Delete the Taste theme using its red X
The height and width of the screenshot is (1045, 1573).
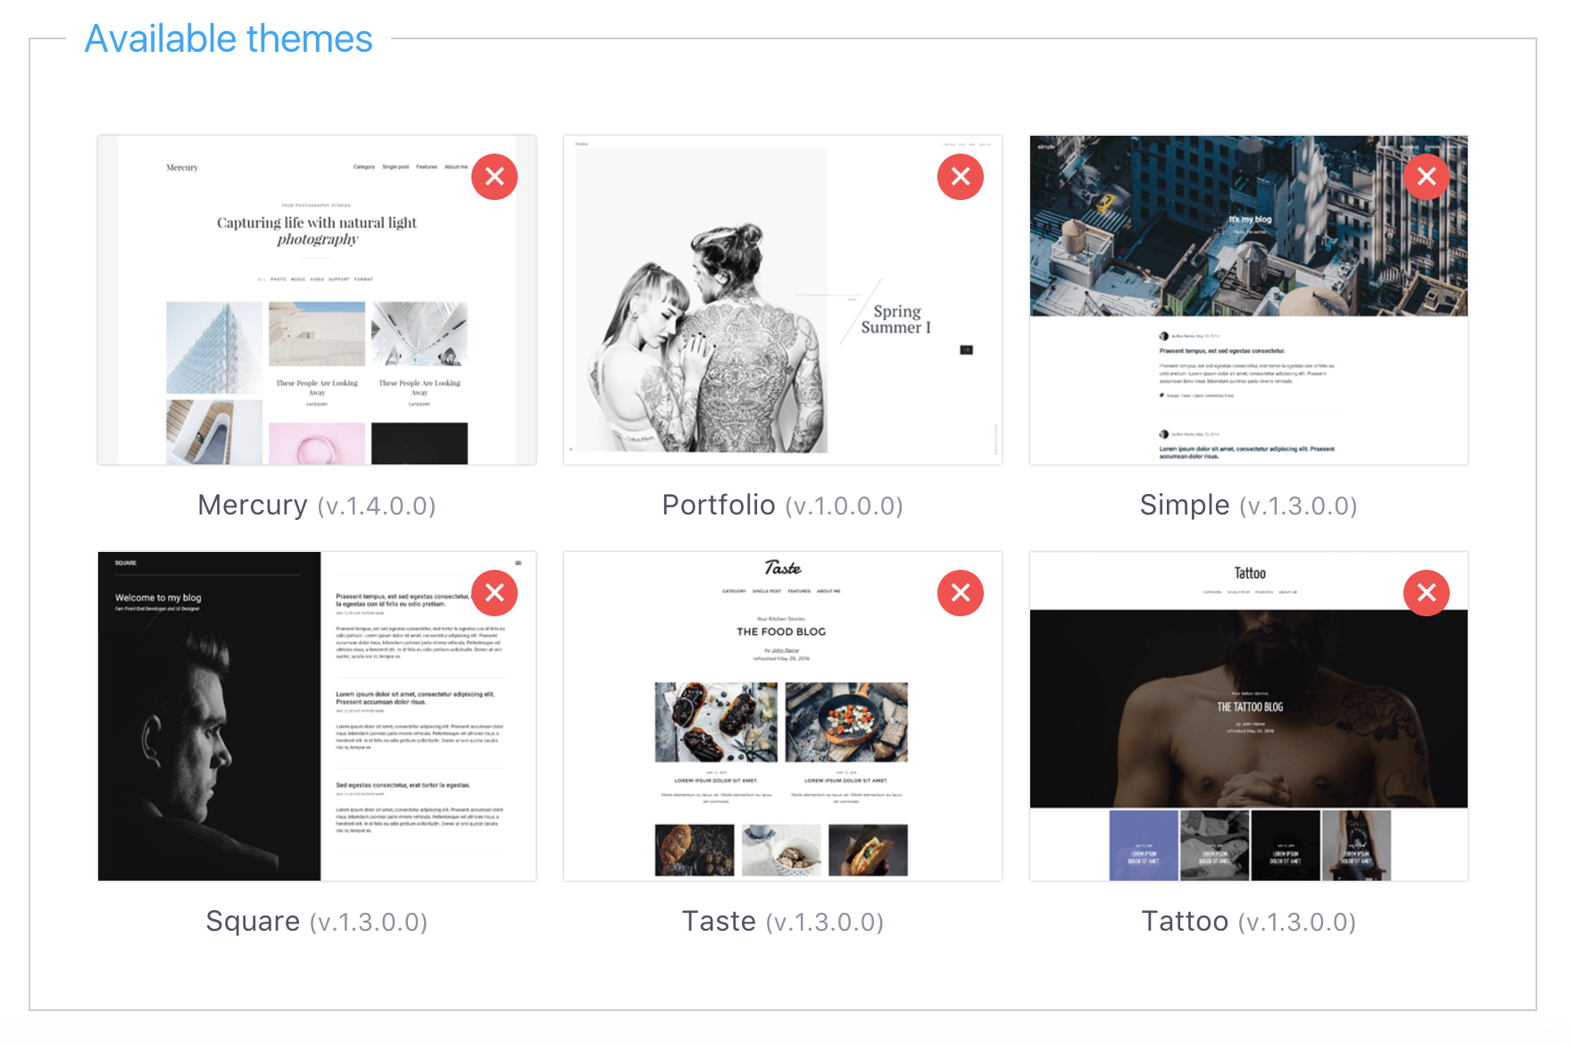click(x=961, y=593)
